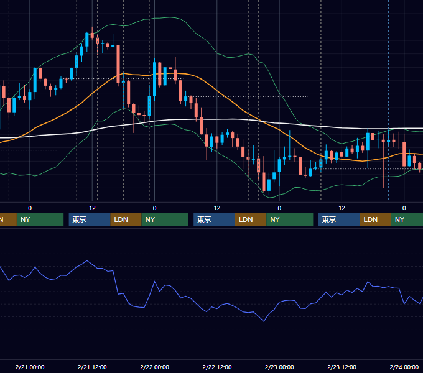Select the LDN block after third 東京
423x373 pixels.
pyautogui.click(x=376, y=219)
